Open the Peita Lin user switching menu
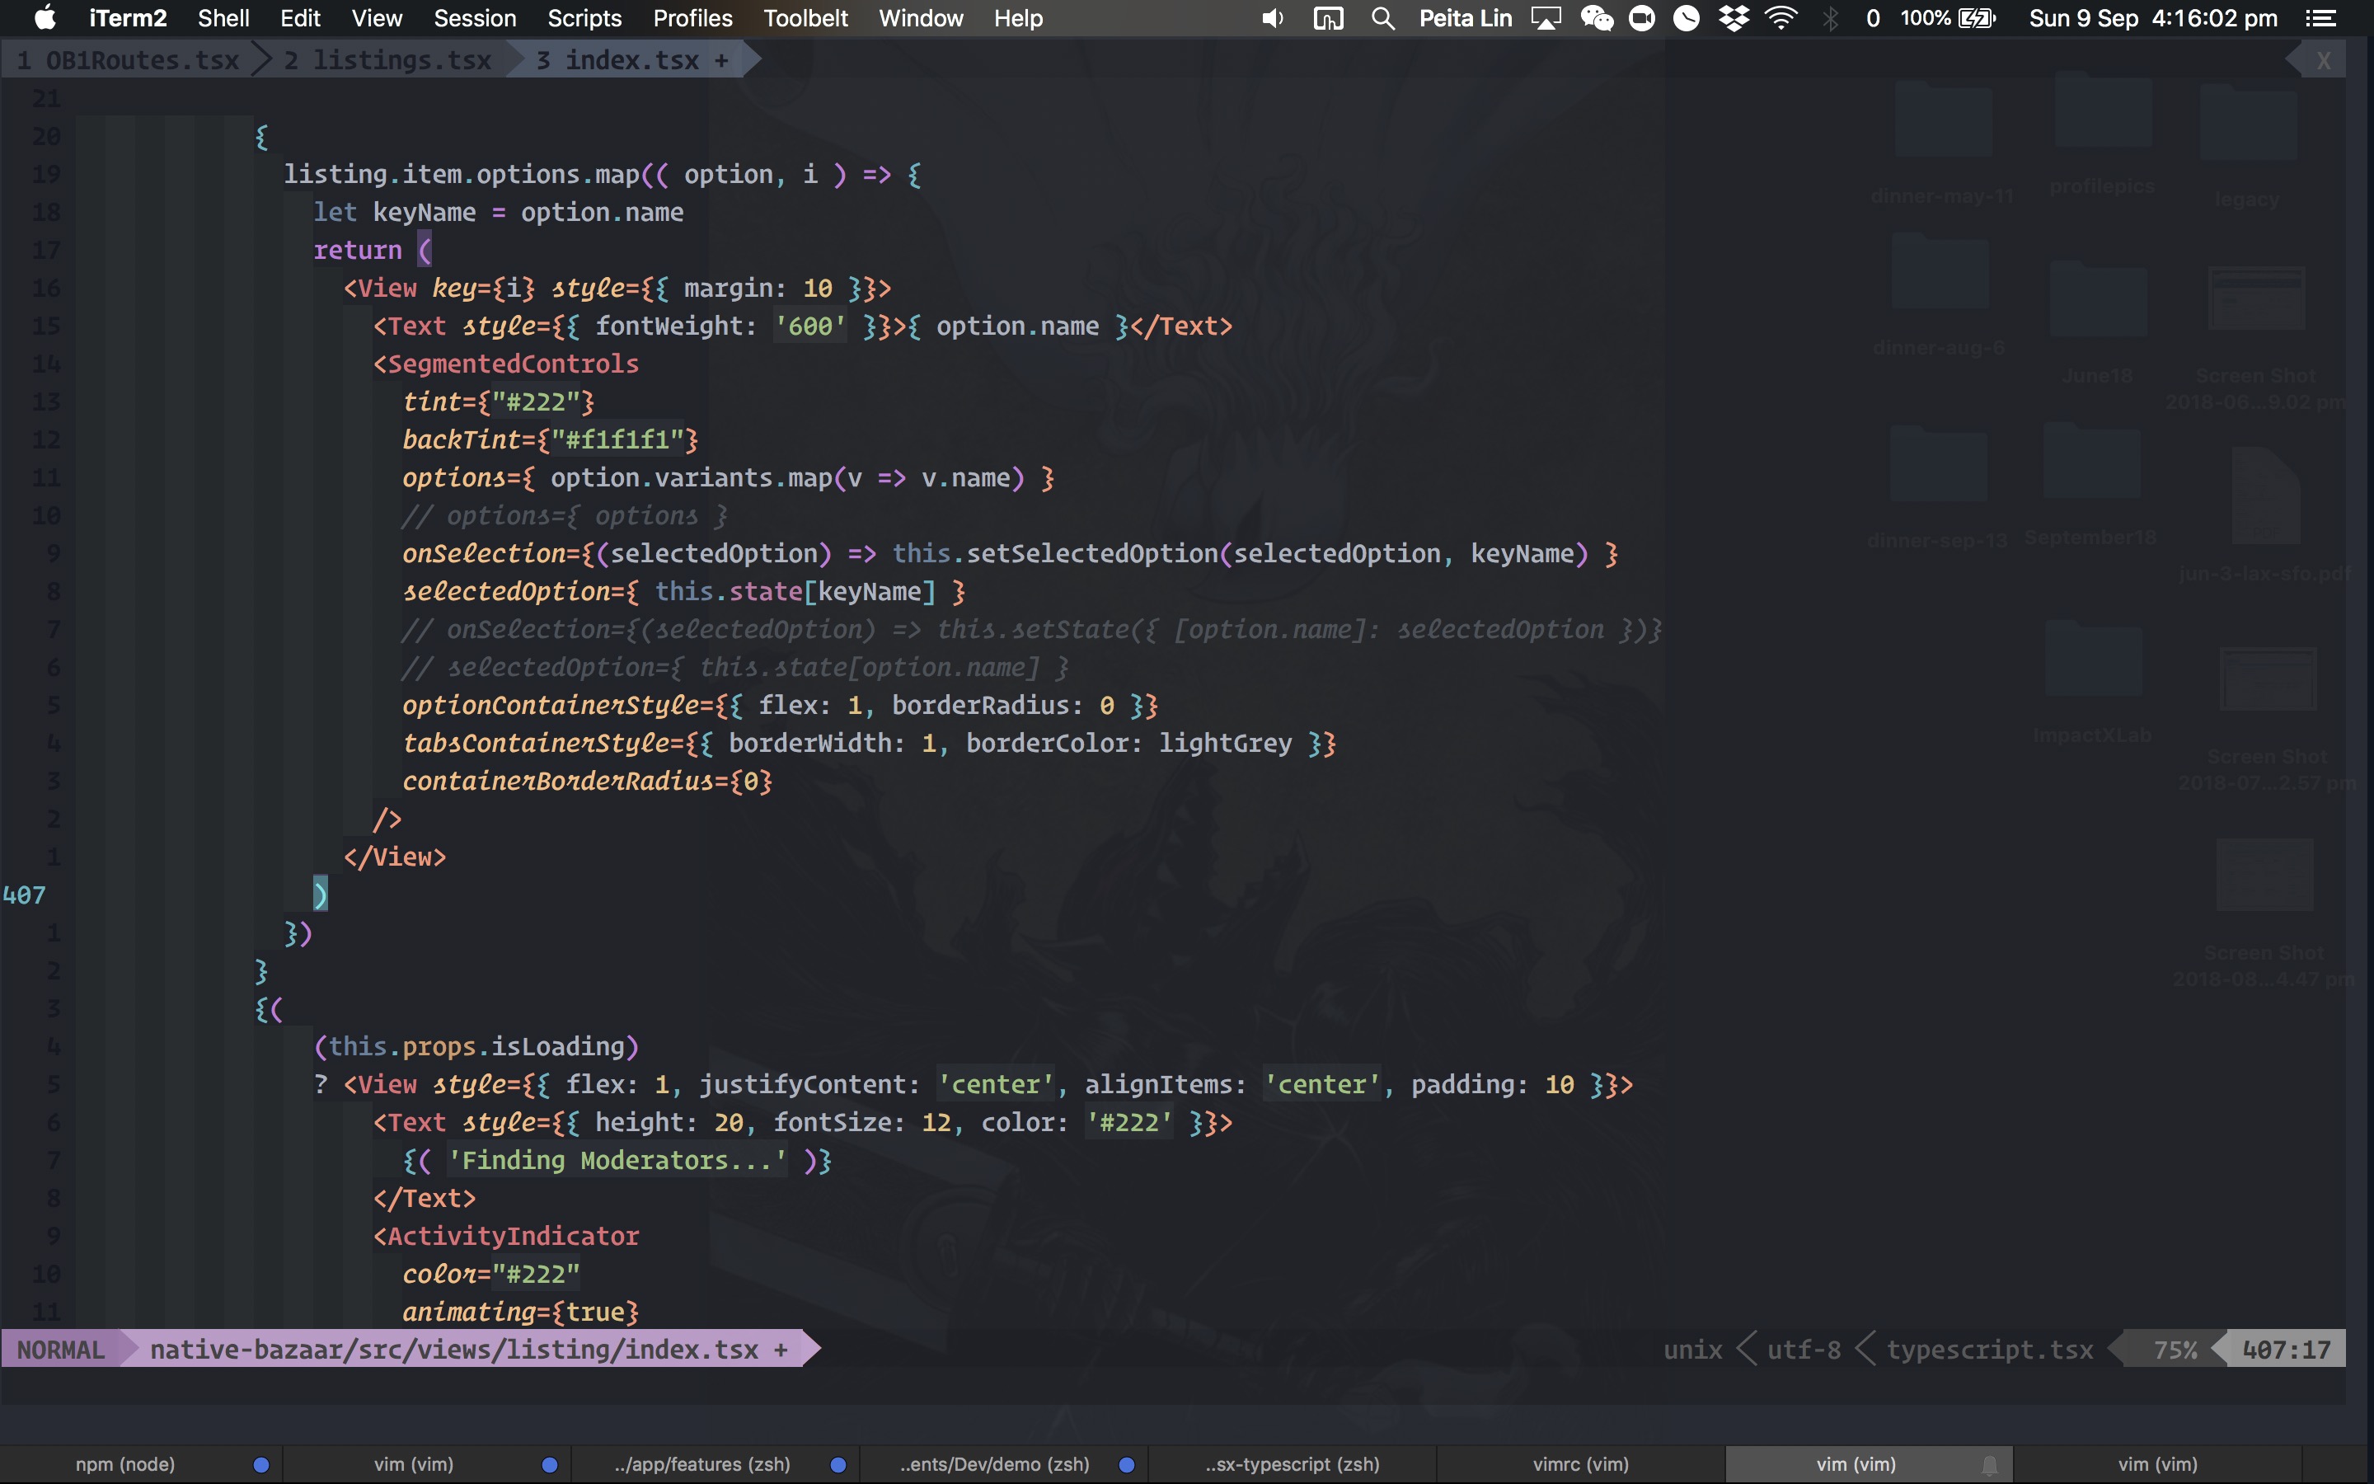Viewport: 2374px width, 1484px height. [x=1465, y=19]
